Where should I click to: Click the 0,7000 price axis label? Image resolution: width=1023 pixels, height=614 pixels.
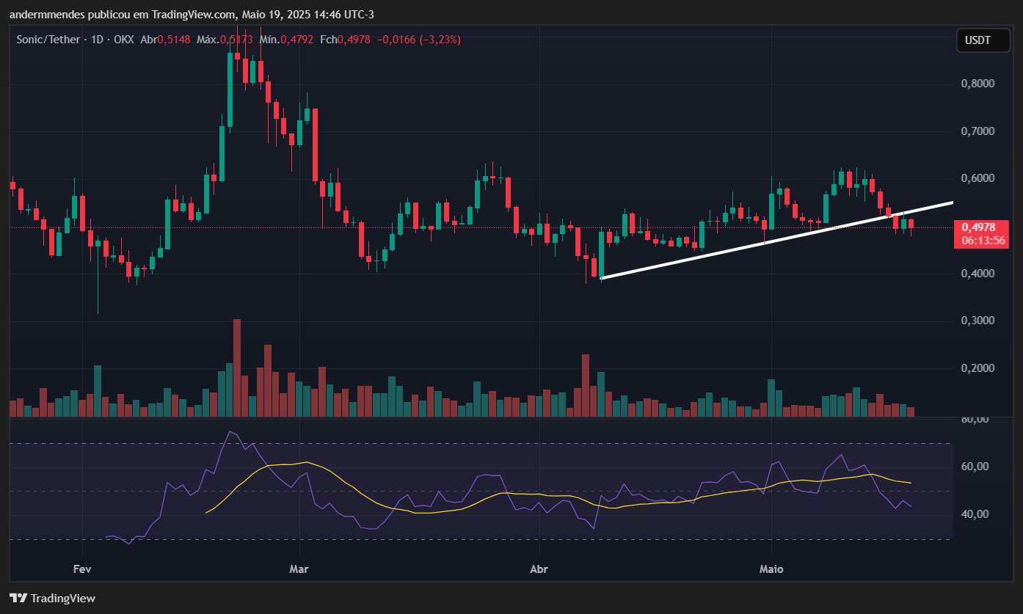click(x=978, y=131)
